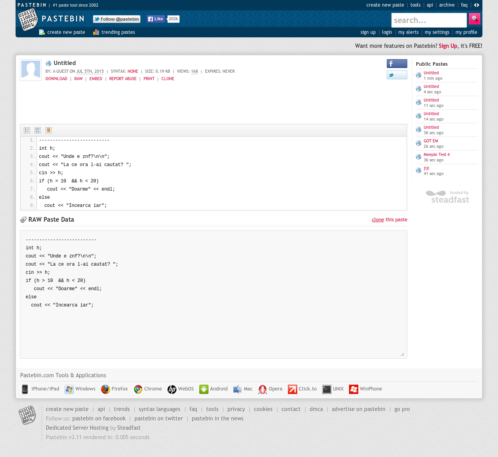
Task: Click the textarea resize handle
Action: tap(402, 354)
